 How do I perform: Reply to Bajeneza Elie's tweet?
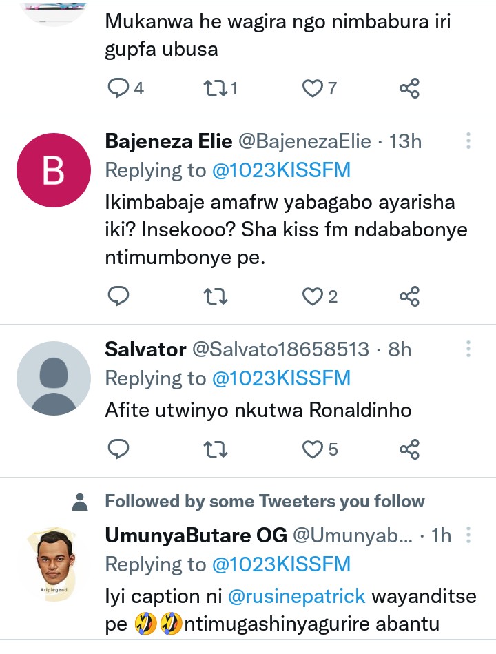(119, 296)
